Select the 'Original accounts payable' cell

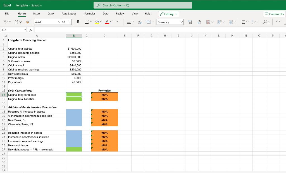[x=37, y=53]
